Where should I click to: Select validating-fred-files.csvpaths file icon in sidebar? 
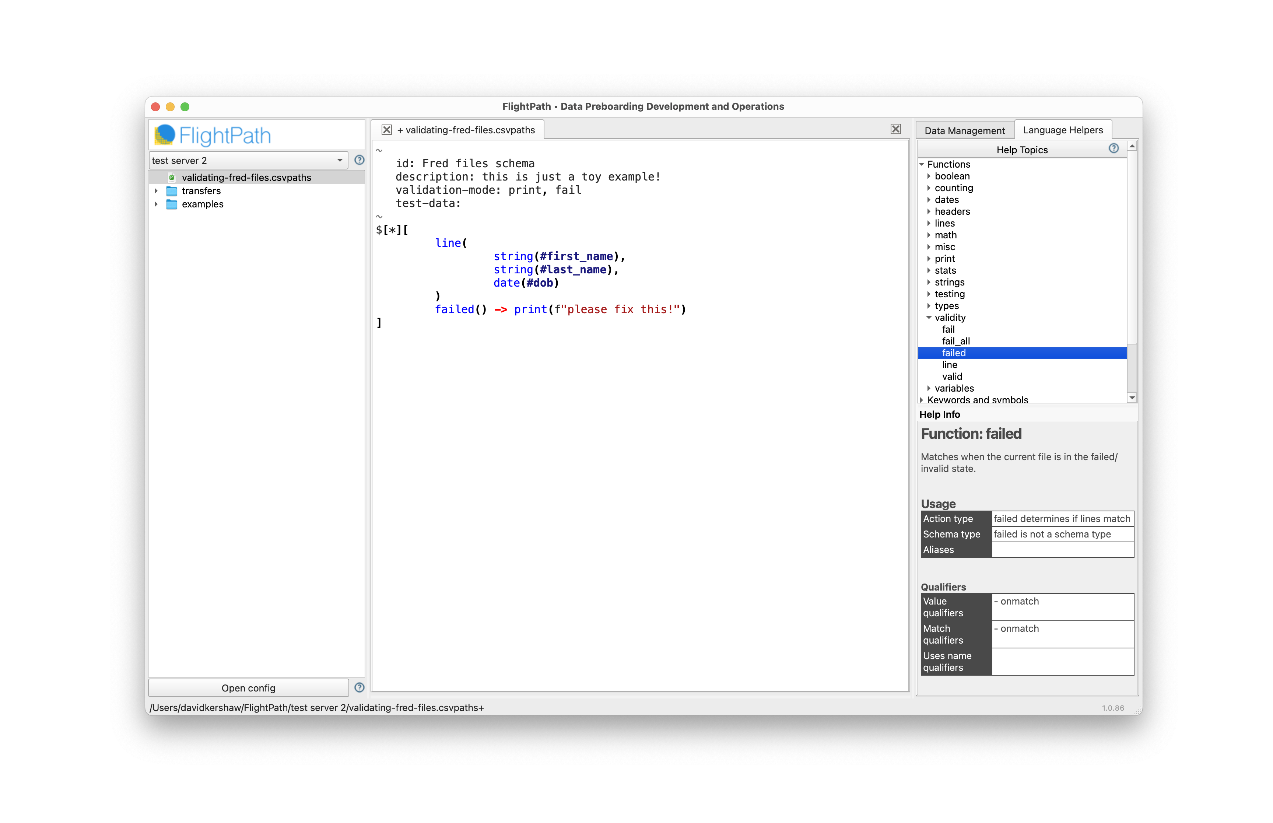[172, 178]
